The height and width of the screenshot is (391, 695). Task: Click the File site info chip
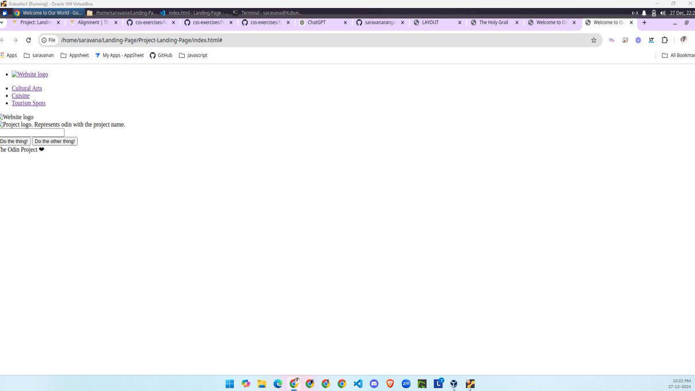[49, 40]
